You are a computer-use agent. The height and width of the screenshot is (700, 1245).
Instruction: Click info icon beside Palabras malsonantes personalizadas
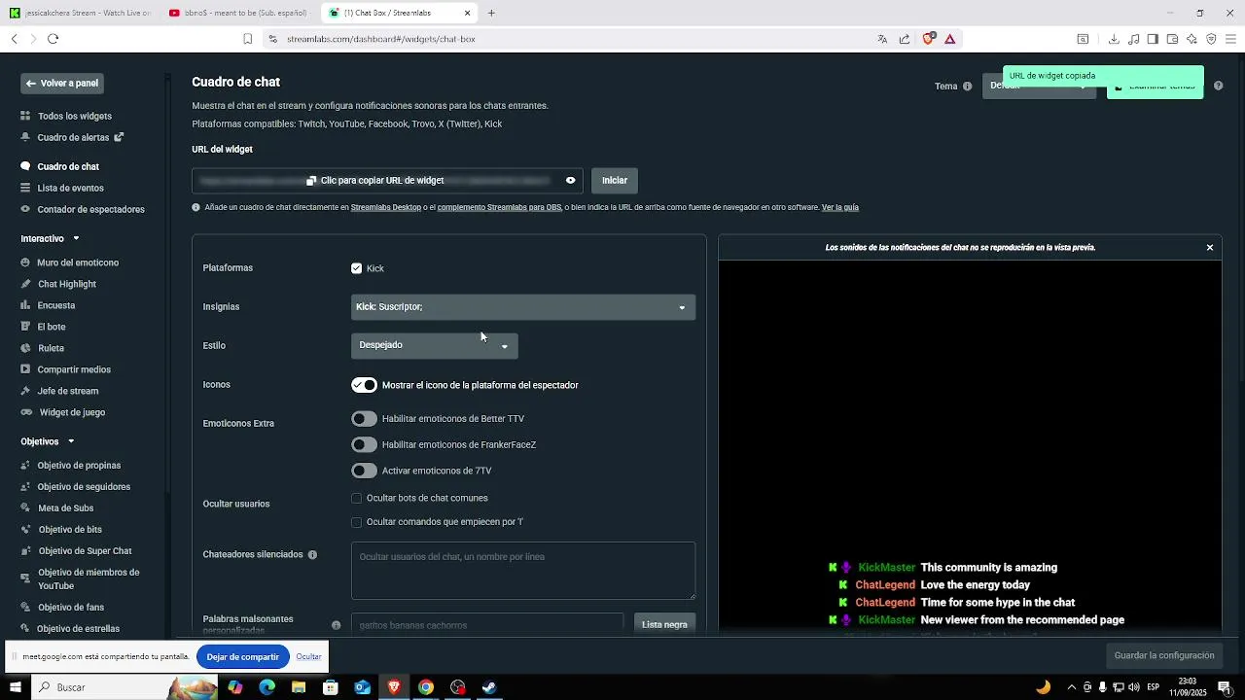tap(336, 625)
